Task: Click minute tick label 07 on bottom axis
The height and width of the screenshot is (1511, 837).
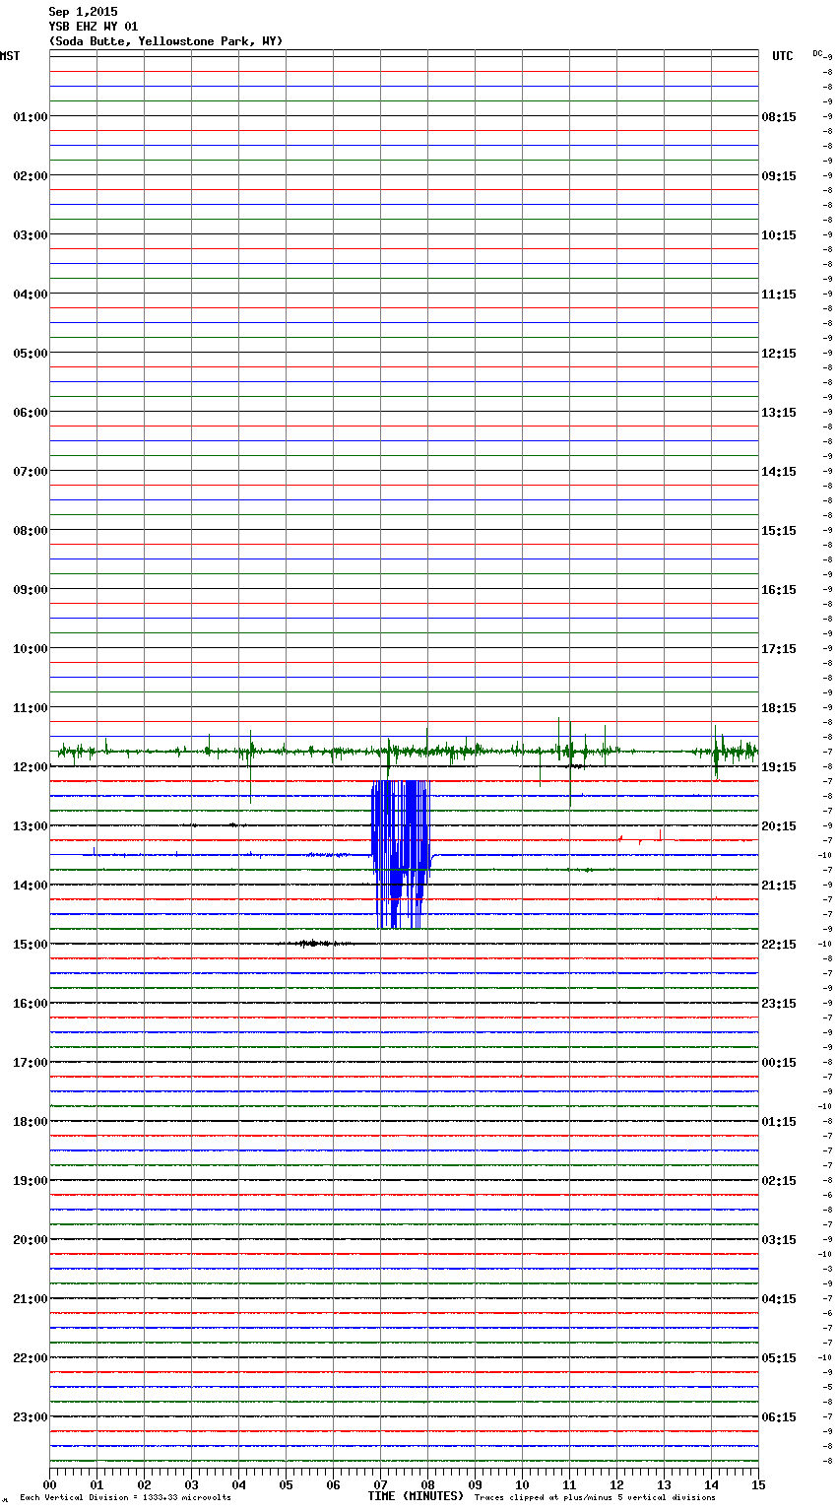Action: coord(380,1484)
